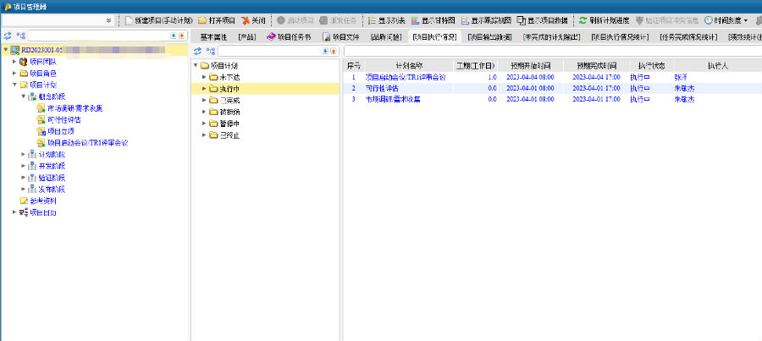Screen dimensions: 762x341
Task: Select the 市场调研/需求收集 task icon in the tree
Action: pos(41,107)
